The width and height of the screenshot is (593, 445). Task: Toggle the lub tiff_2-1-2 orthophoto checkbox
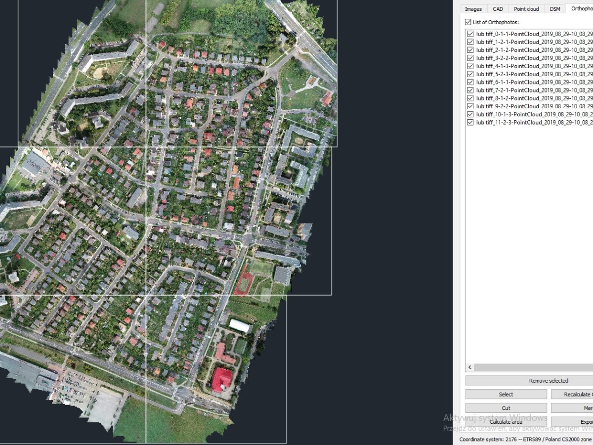click(x=470, y=50)
